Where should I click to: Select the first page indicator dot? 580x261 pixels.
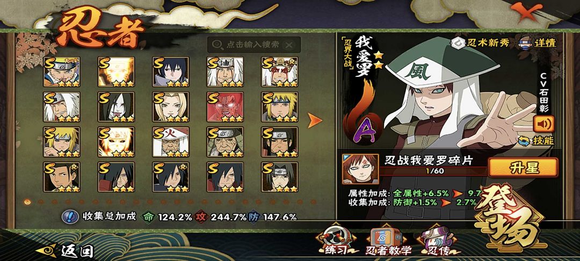(27, 202)
